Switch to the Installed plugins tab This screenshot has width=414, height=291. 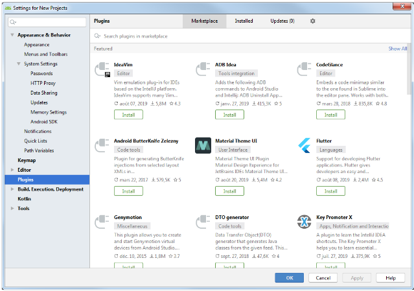pos(244,21)
